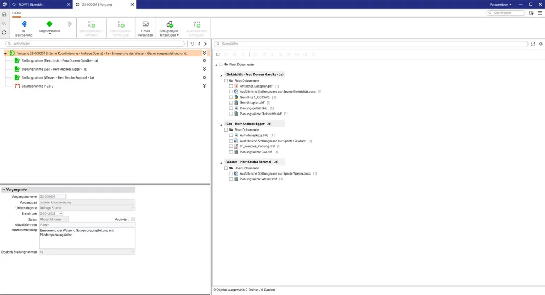This screenshot has width=545, height=295.
Task: Click the refresh icon in left sidebar
Action: point(4,32)
